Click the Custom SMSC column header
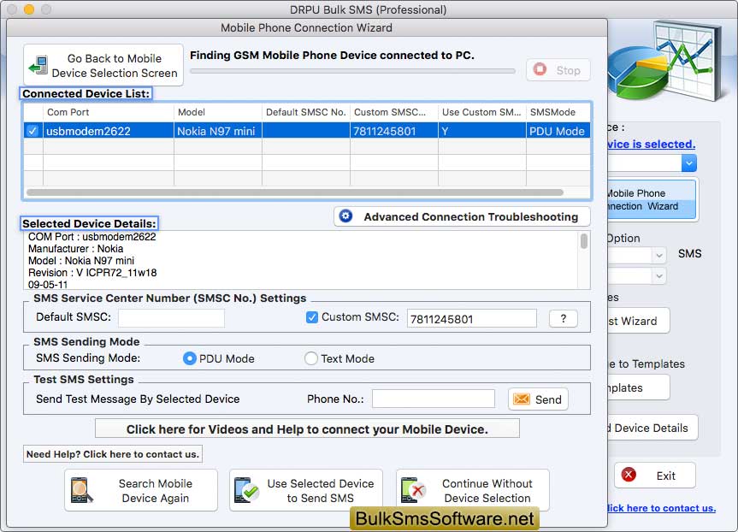 point(394,112)
